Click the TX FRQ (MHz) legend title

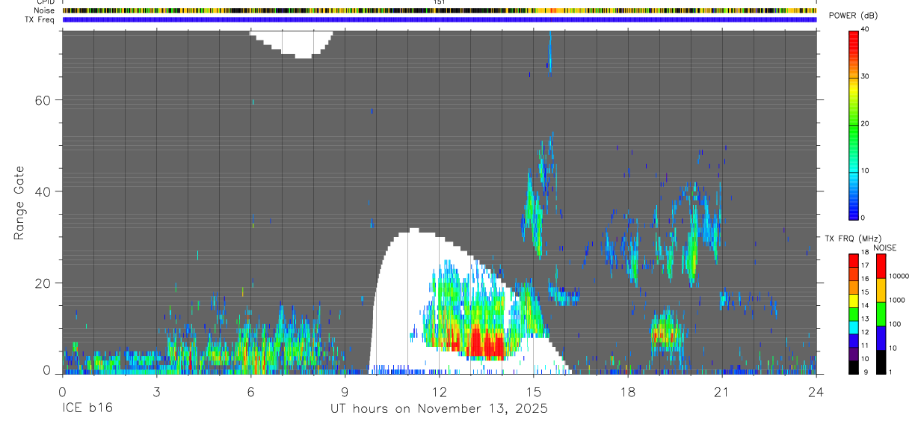point(853,238)
